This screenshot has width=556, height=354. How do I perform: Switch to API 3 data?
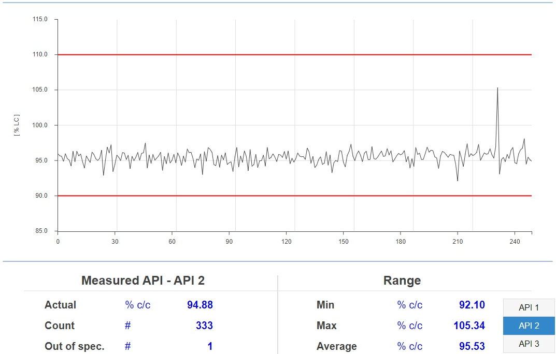pyautogui.click(x=529, y=344)
